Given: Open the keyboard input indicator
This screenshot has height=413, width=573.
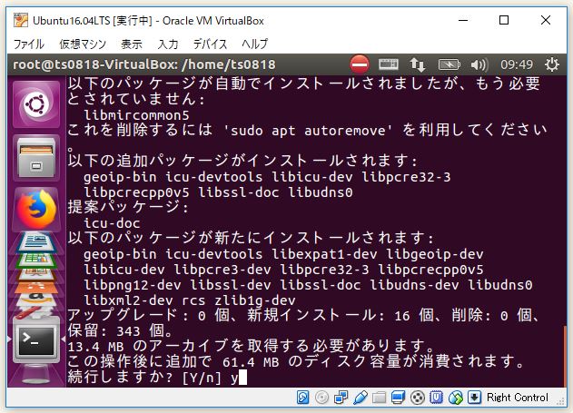Looking at the screenshot, I should 388,64.
